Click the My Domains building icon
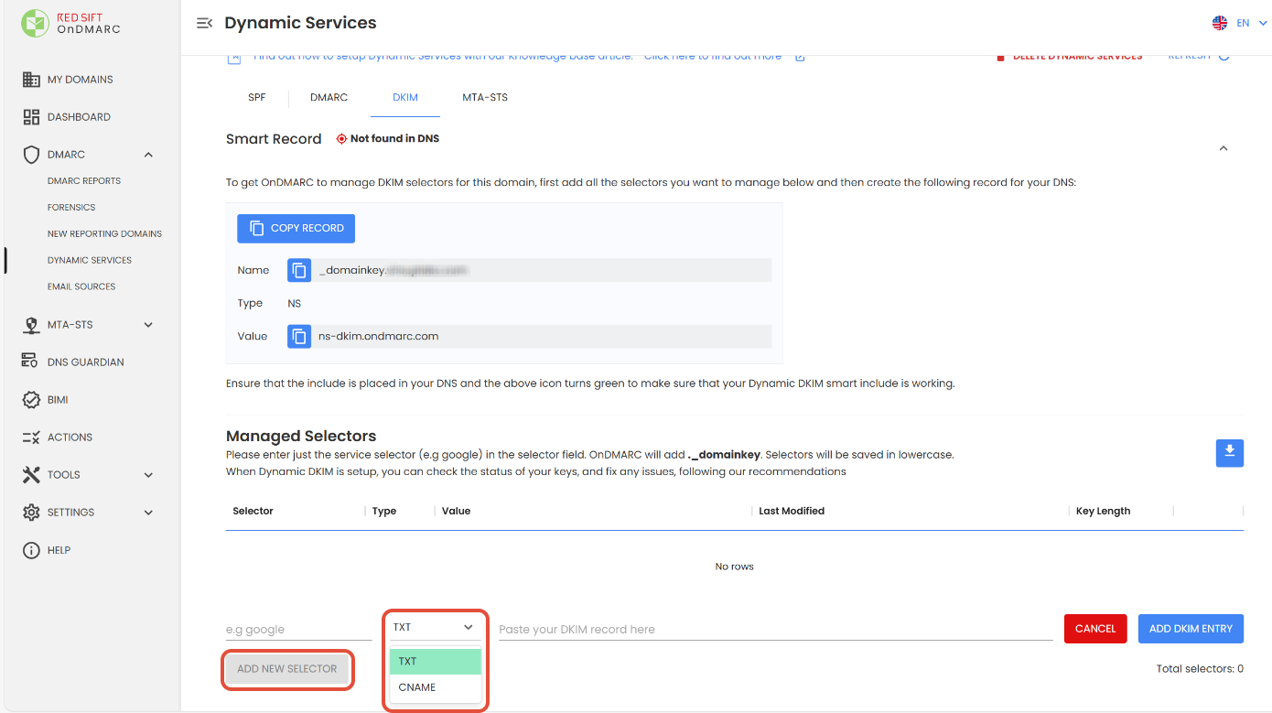This screenshot has width=1272, height=713. [x=31, y=80]
